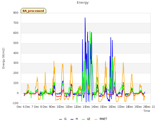This screenshot has height=124, width=166.
Task: Click the 300 y-axis tick label
Action: 16,63
